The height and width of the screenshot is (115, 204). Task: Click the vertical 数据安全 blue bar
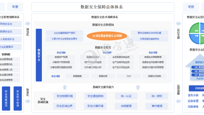pos(39,55)
